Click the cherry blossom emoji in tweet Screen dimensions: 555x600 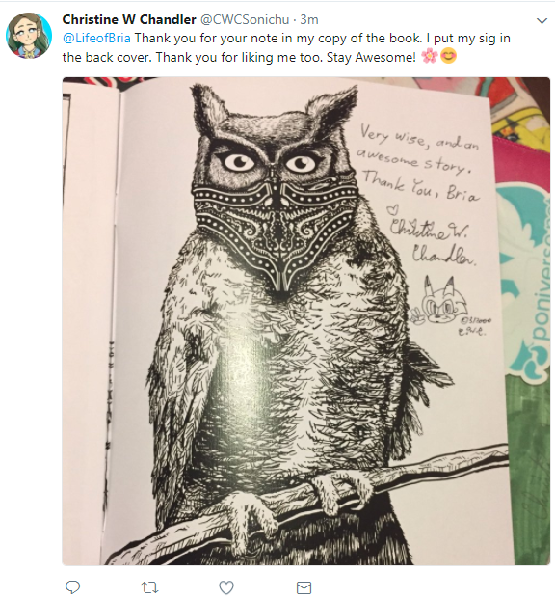coord(429,57)
